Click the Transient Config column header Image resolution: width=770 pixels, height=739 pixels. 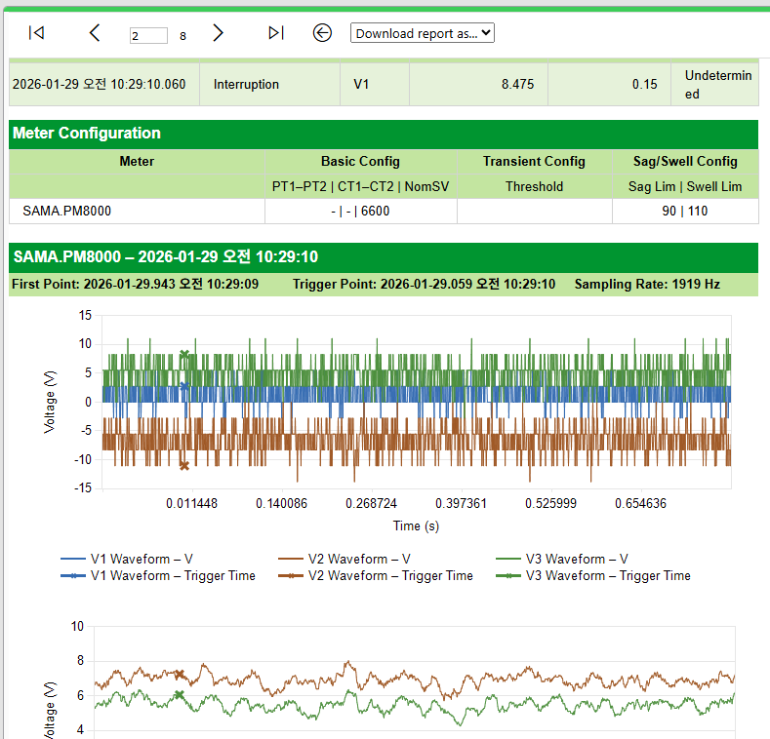pyautogui.click(x=534, y=162)
